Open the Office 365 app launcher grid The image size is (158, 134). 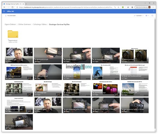coord(4,11)
